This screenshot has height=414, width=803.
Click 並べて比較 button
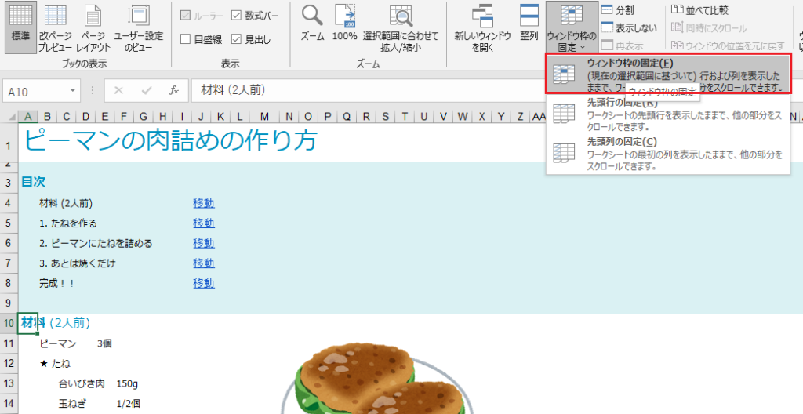(x=699, y=10)
